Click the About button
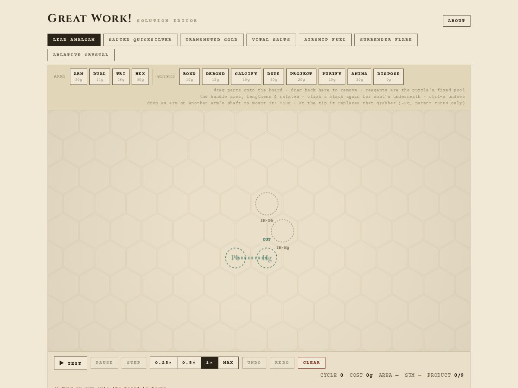 point(456,21)
